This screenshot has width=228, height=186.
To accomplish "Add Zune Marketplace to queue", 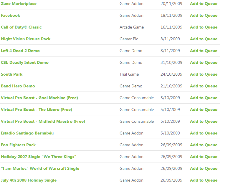I will pos(204,4).
